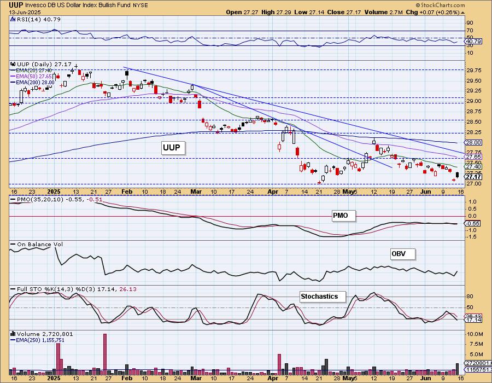
Task: Click the EMA(250) 1,155,751 legend text
Action: [40, 340]
